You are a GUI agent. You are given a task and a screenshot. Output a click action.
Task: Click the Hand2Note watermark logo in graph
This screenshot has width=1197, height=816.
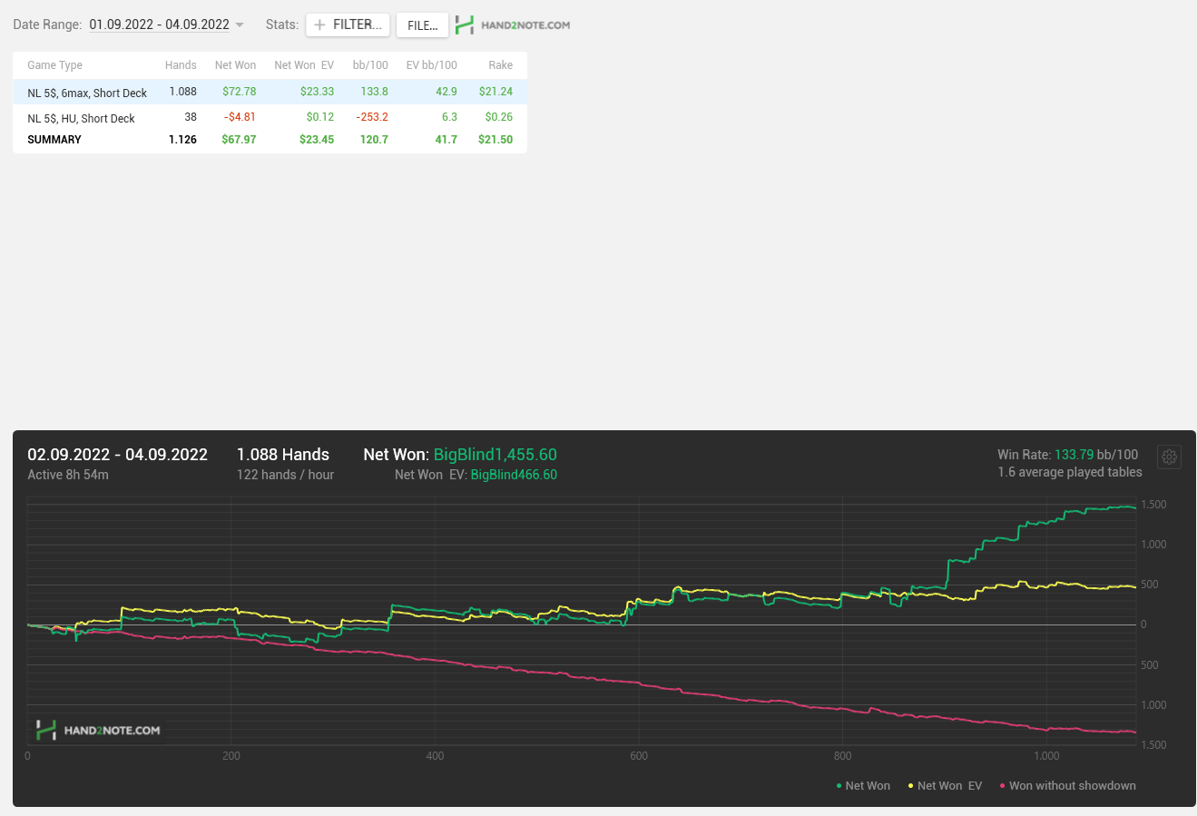(98, 730)
